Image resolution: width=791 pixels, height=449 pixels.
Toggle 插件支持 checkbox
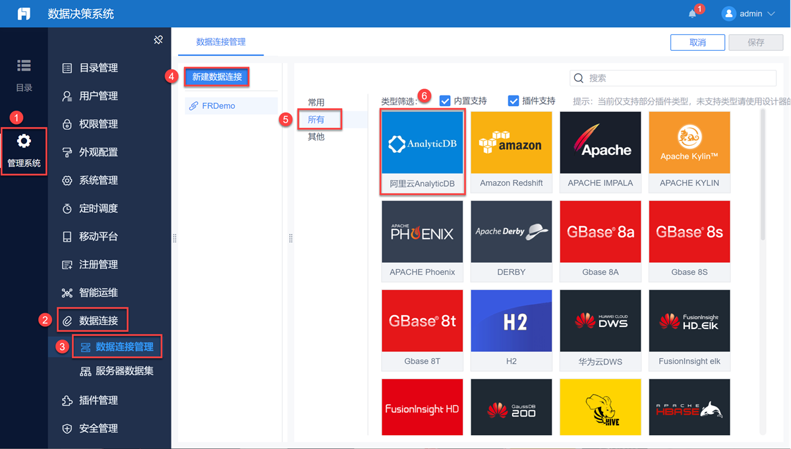point(513,101)
